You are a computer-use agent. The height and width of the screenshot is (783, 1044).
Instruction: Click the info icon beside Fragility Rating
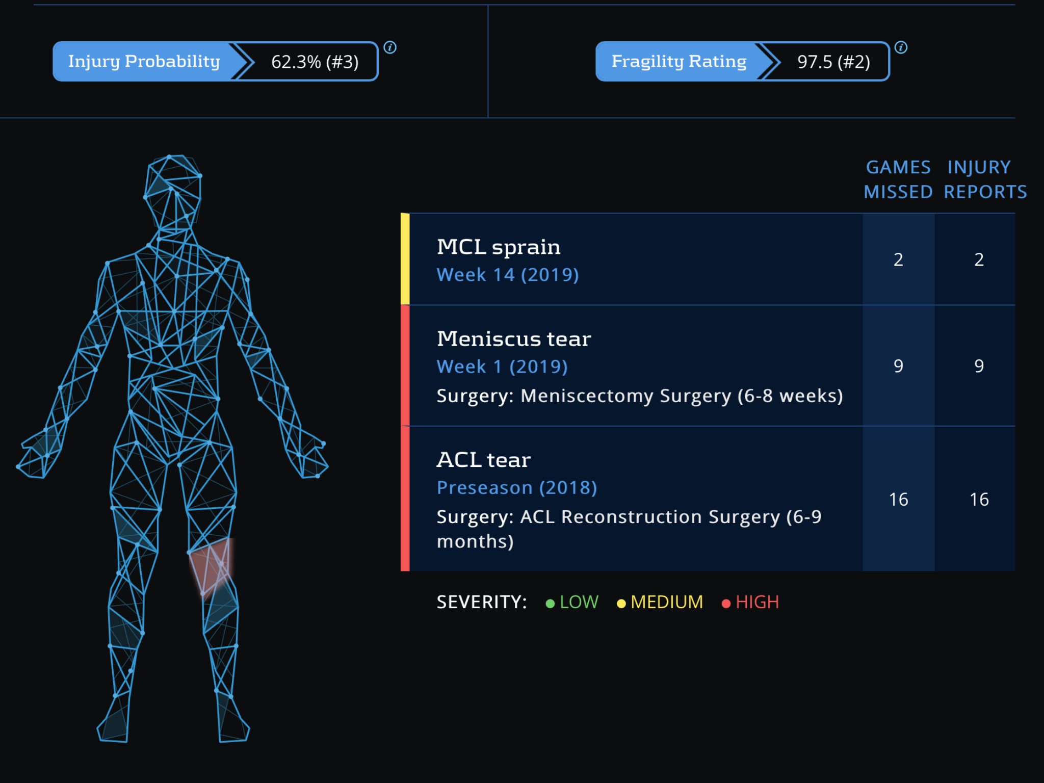tap(901, 47)
